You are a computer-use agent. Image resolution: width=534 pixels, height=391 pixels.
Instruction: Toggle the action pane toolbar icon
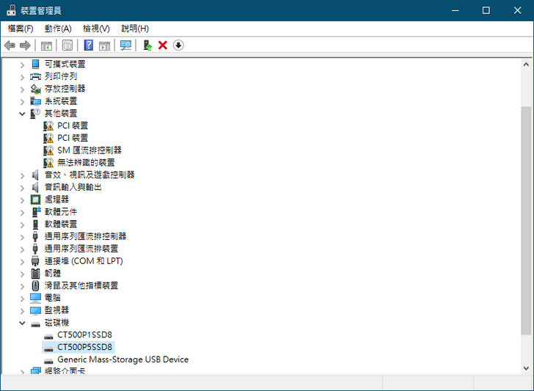click(x=105, y=45)
